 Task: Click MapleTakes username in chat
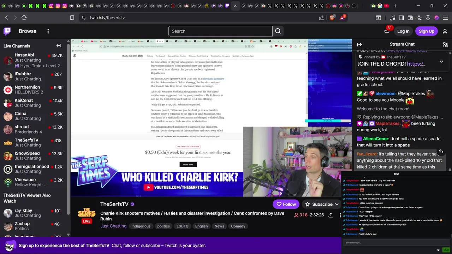(387, 123)
